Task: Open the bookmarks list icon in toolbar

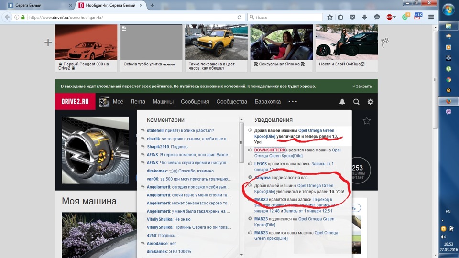Action: point(340,17)
